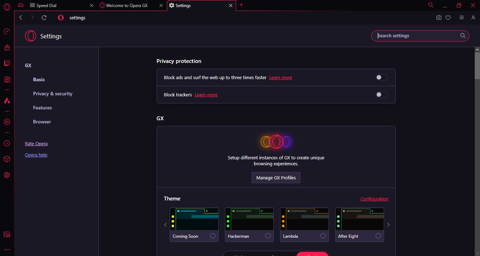Open Basic settings section
The width and height of the screenshot is (480, 256).
(39, 79)
